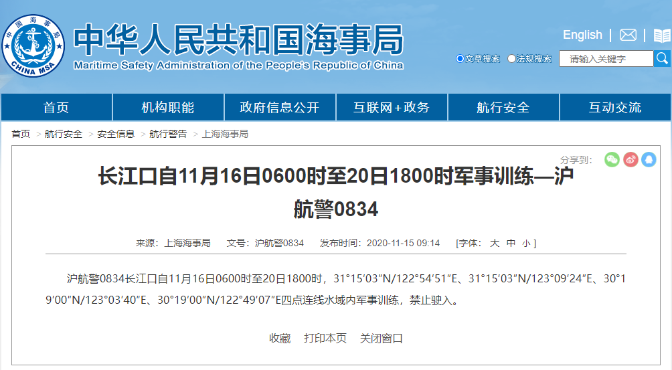Go to 上海海事局 in breadcrumb
672x370 pixels.
(225, 134)
